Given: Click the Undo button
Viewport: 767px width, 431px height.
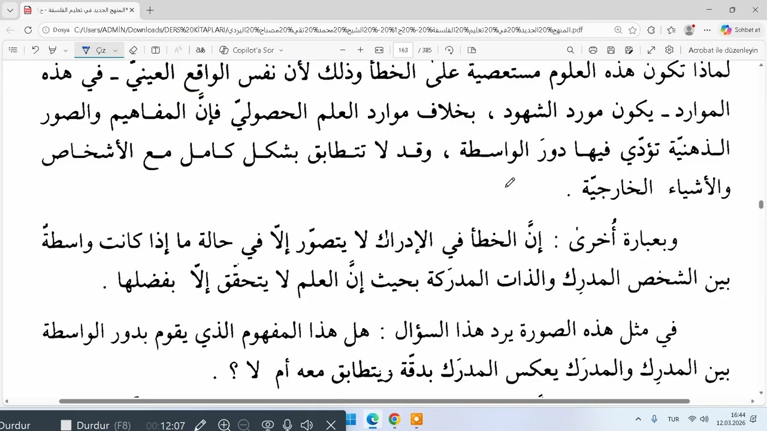Looking at the screenshot, I should click(x=35, y=50).
